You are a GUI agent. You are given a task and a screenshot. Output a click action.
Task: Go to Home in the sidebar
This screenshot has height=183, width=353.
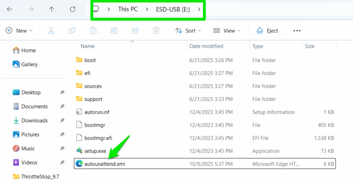click(x=24, y=50)
